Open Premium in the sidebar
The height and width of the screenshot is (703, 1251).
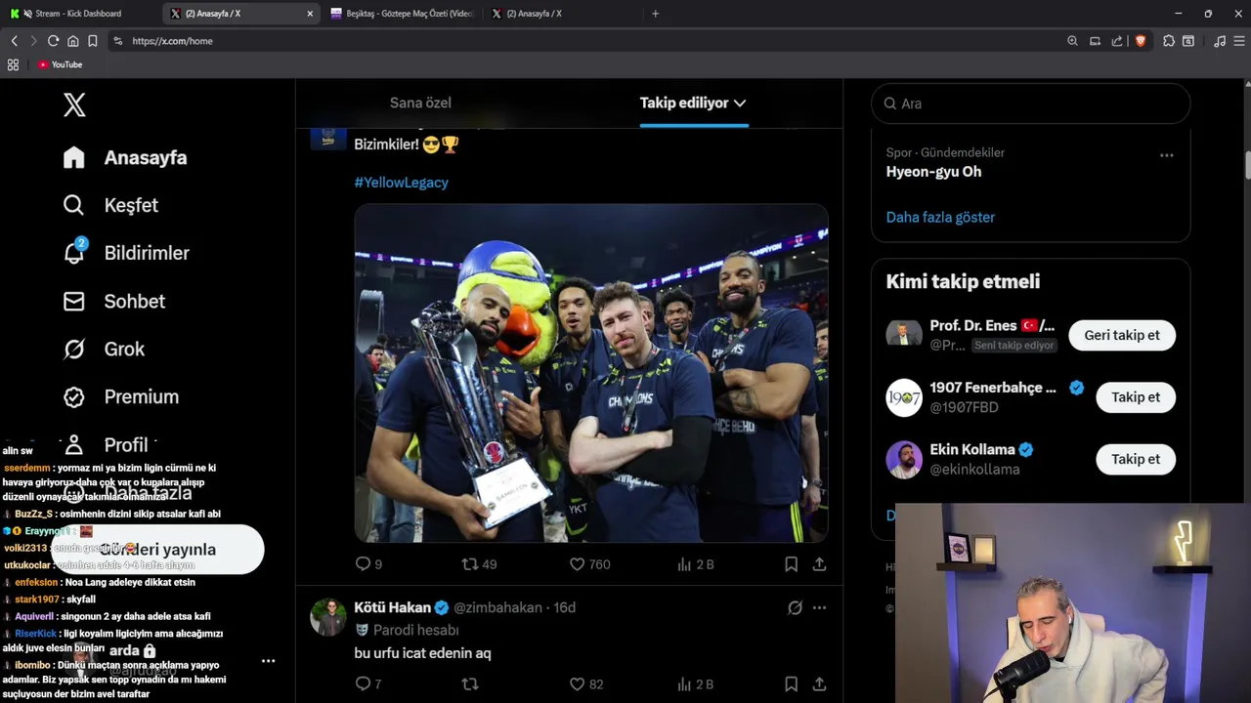coord(120,396)
